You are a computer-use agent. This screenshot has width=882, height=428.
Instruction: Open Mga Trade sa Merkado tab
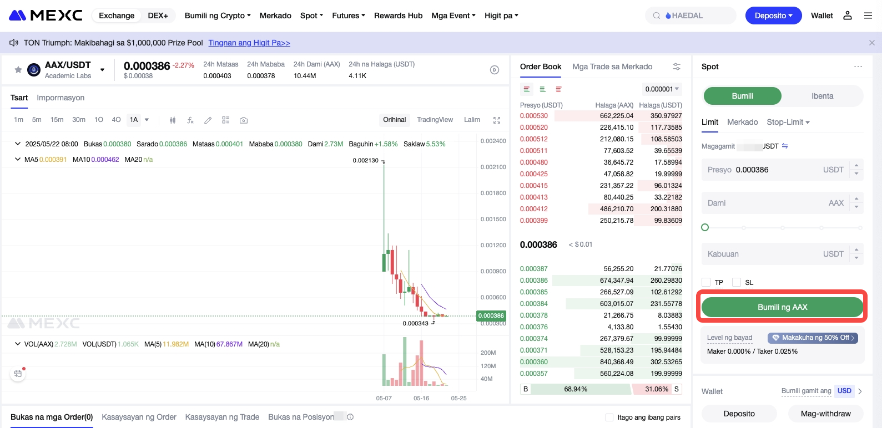tap(612, 67)
